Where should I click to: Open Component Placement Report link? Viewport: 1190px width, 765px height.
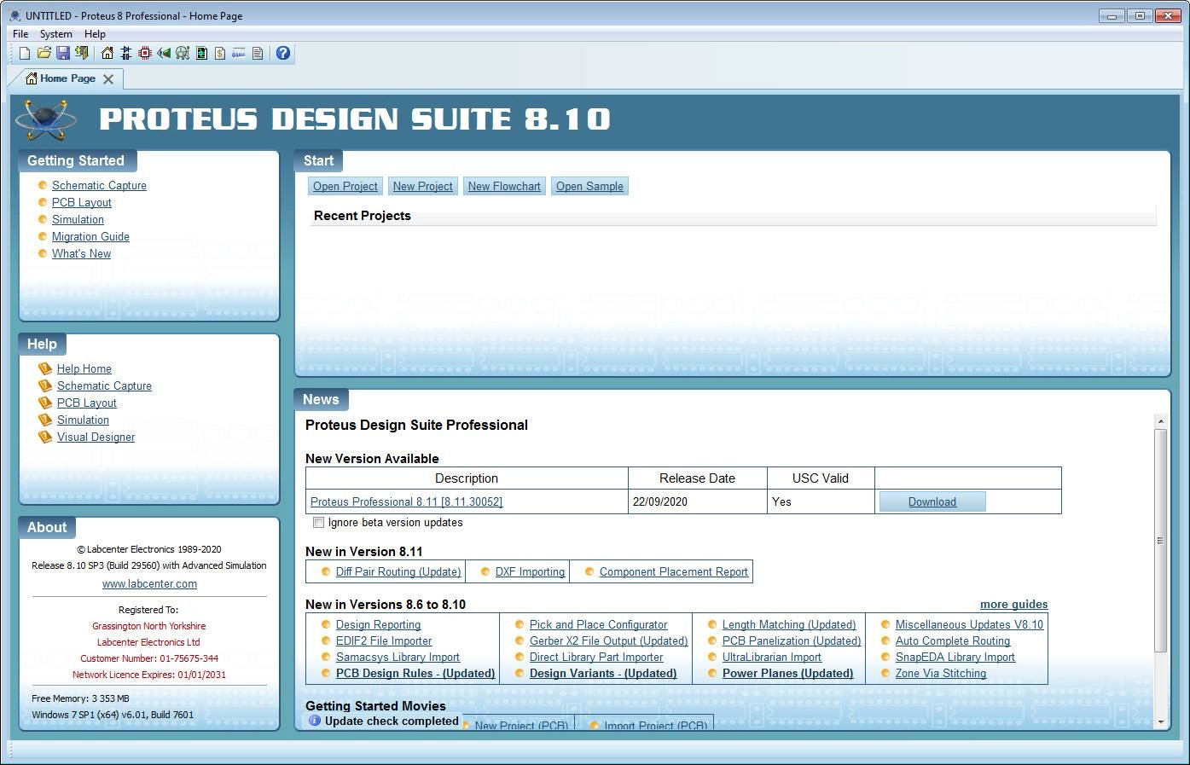674,572
